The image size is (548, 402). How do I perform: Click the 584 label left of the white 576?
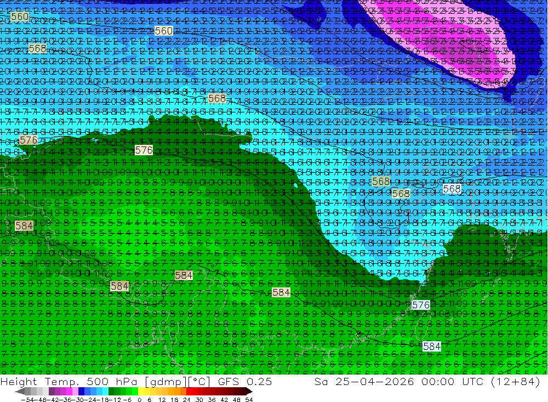click(281, 292)
